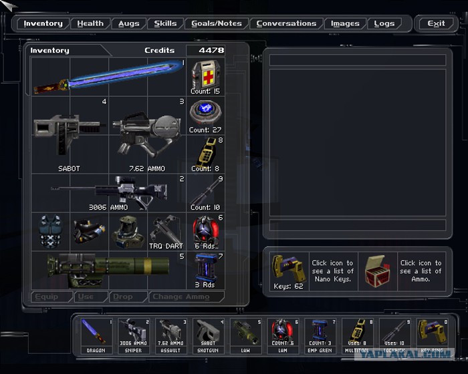Open the Conversations tab

286,23
